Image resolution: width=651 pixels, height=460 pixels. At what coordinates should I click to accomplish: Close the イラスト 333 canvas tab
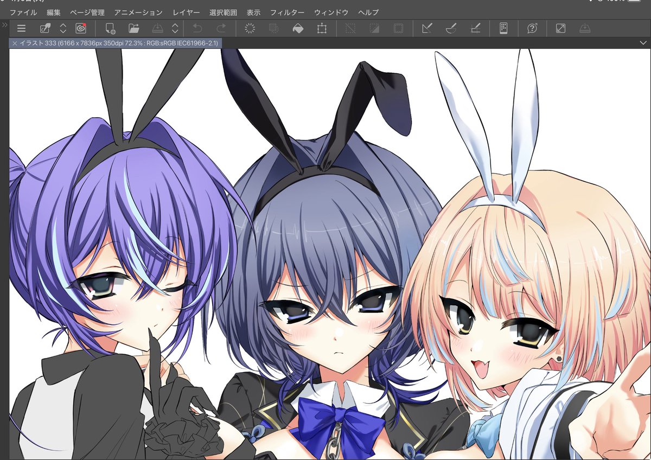click(x=15, y=43)
